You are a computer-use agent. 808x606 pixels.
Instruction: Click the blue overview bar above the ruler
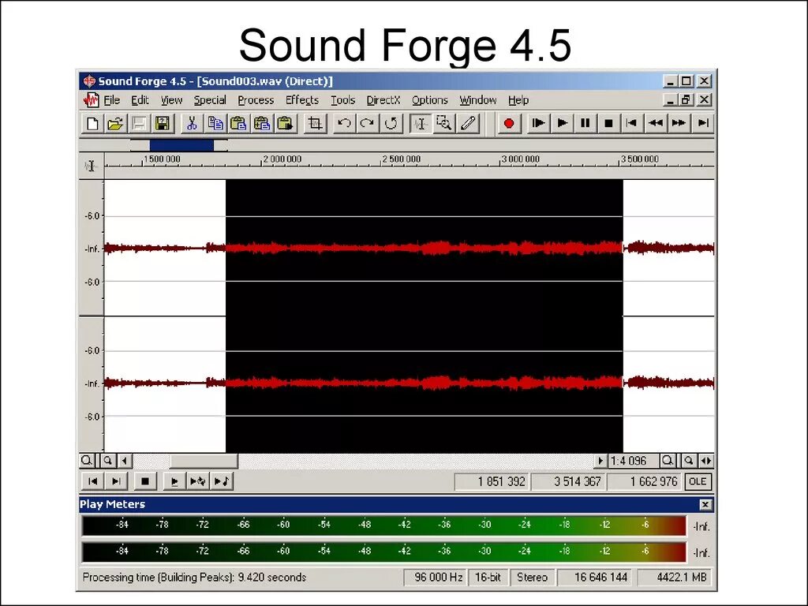coord(181,145)
